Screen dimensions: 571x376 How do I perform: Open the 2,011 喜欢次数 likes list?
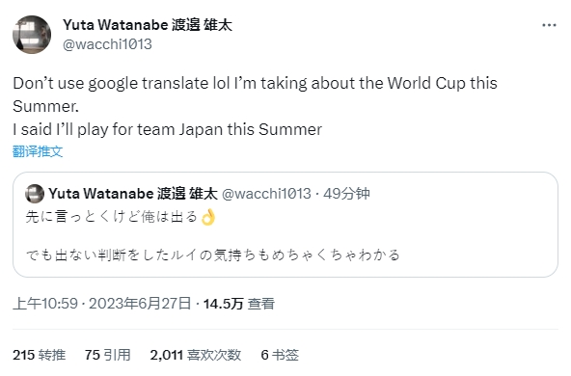point(196,355)
